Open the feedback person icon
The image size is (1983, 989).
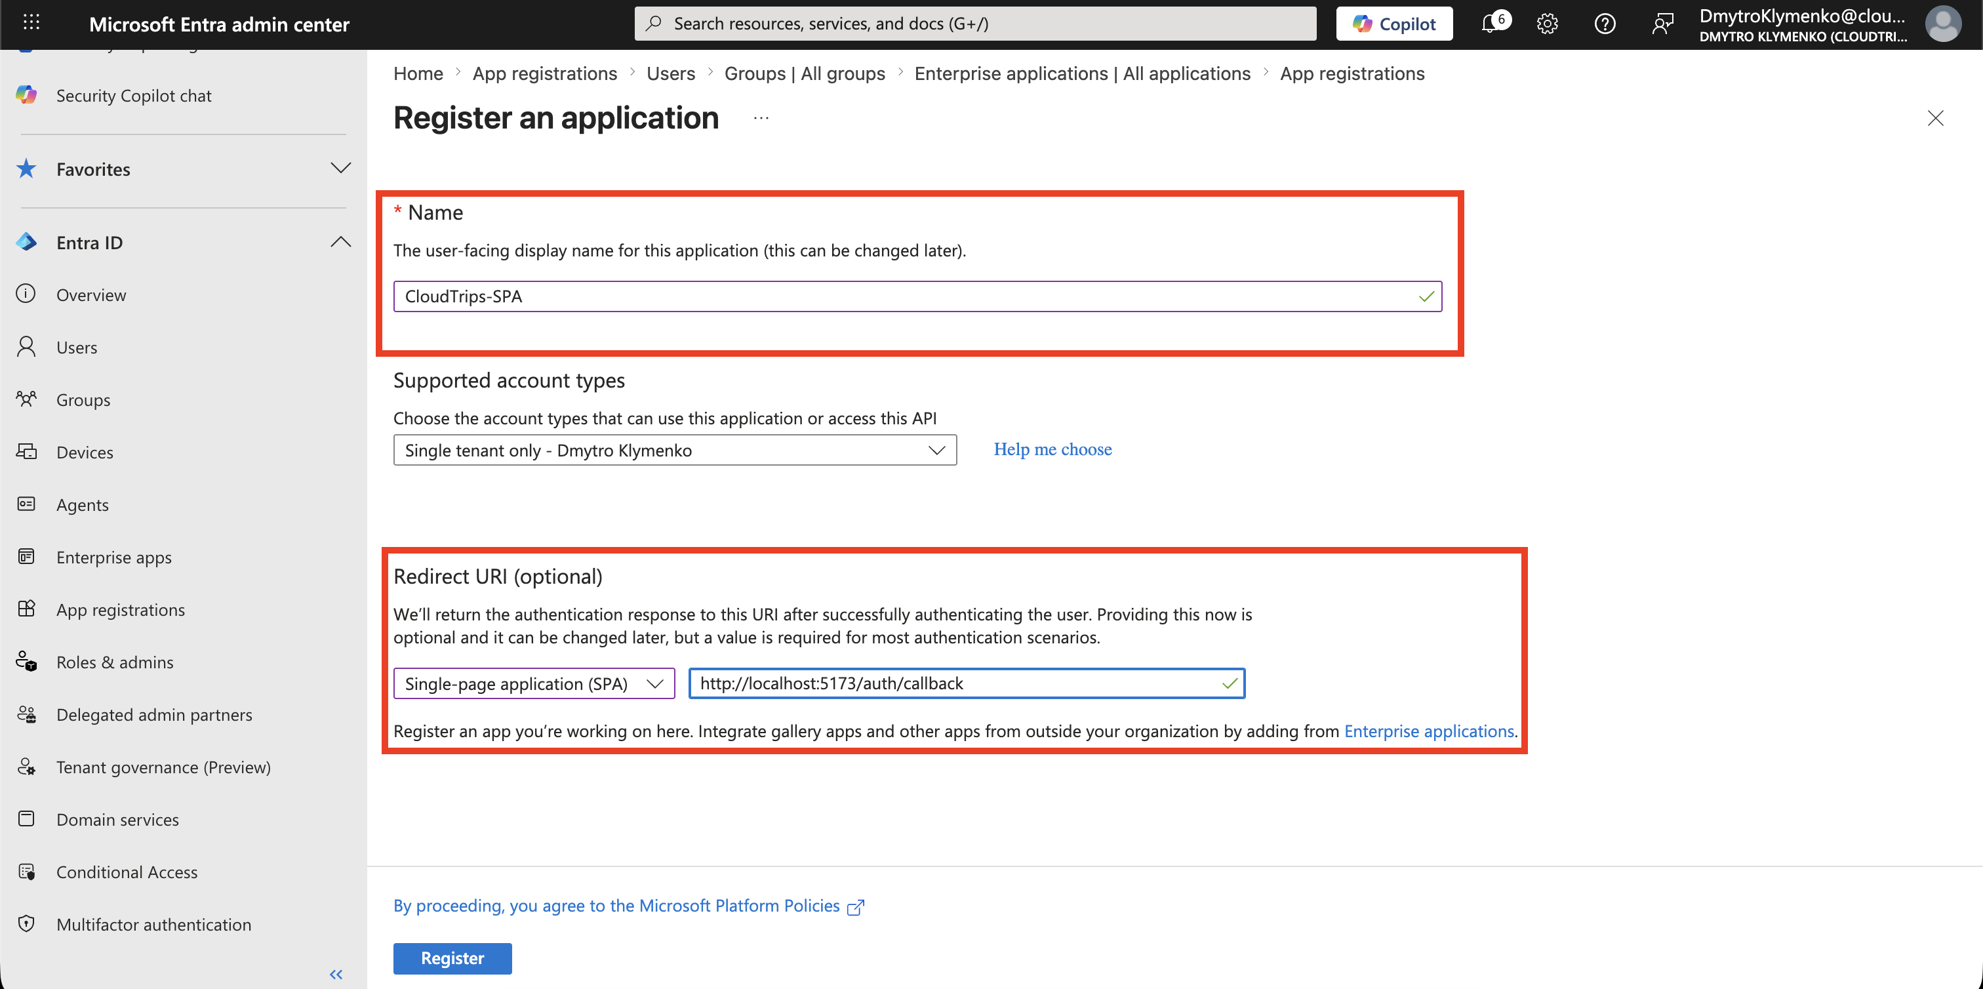click(x=1662, y=24)
